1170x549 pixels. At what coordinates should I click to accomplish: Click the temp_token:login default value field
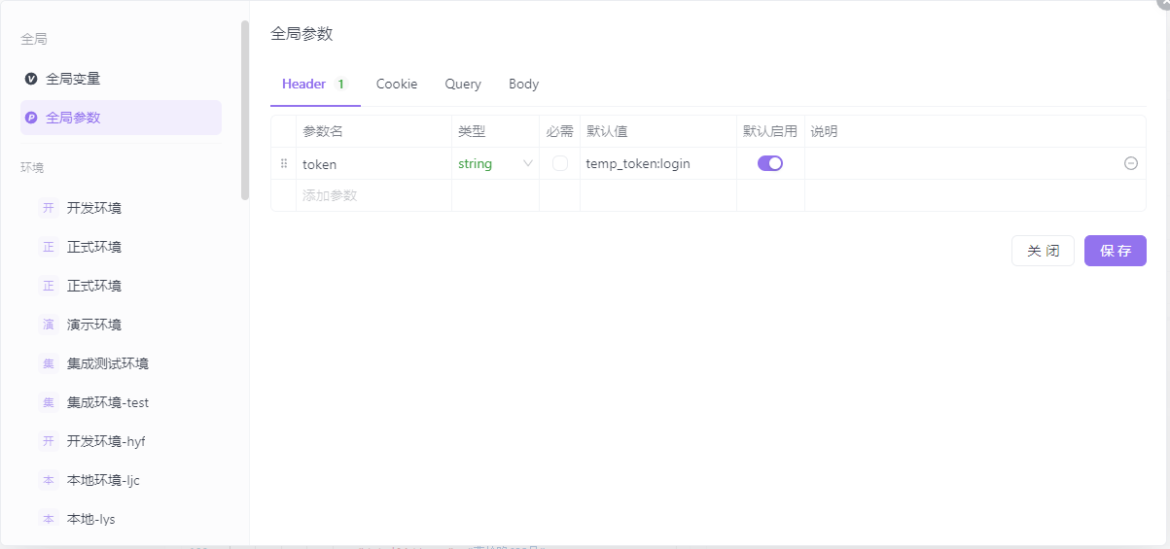pyautogui.click(x=658, y=163)
